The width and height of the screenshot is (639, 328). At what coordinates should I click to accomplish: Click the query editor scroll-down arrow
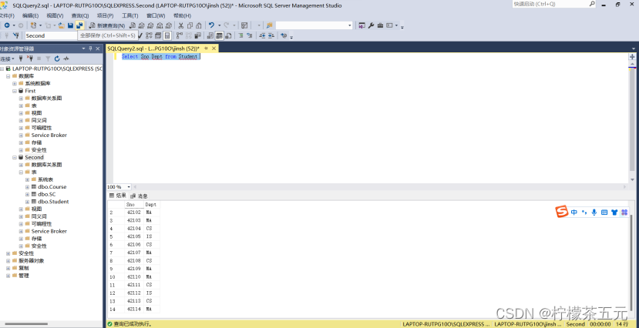pos(632,179)
